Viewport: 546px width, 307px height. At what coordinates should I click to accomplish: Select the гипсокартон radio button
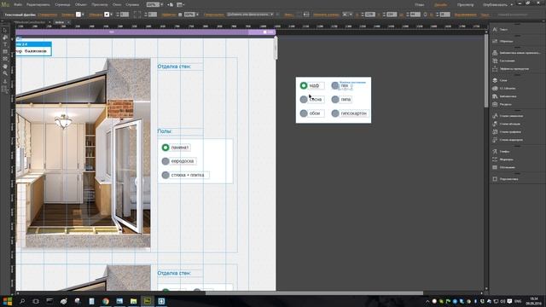point(335,113)
